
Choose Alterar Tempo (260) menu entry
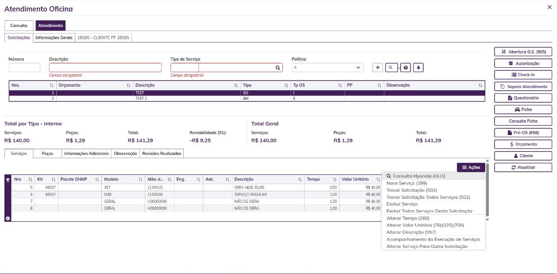[x=408, y=218]
